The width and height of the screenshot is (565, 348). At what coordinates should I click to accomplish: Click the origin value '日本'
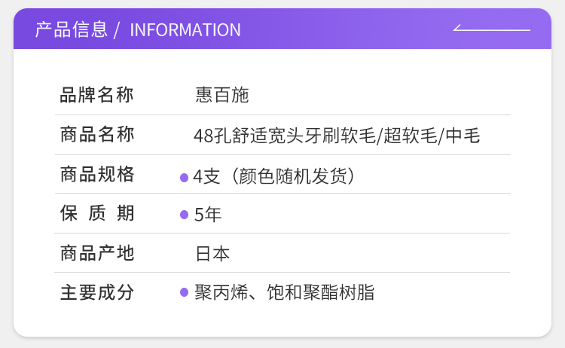(212, 254)
